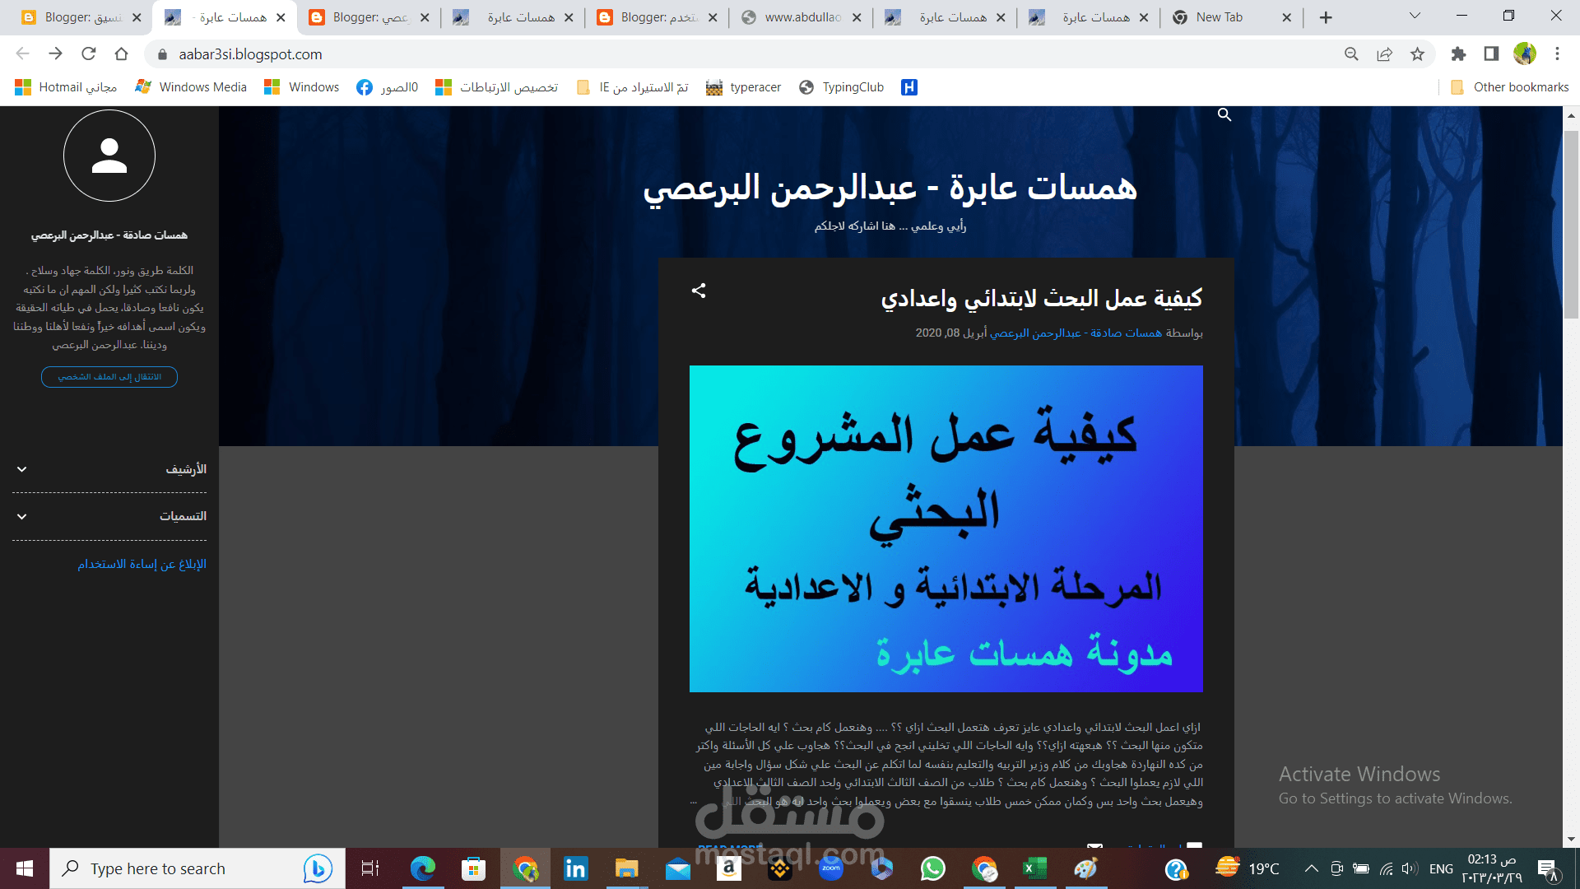
Task: Click the profile avatar in the sidebar
Action: [109, 156]
